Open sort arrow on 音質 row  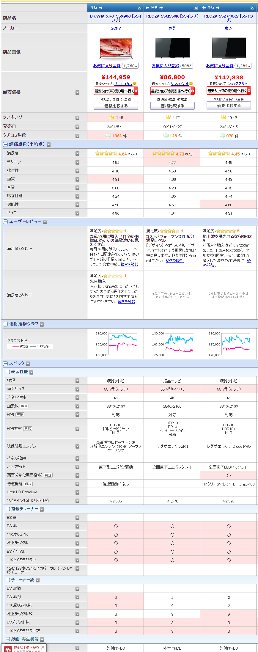click(77, 188)
